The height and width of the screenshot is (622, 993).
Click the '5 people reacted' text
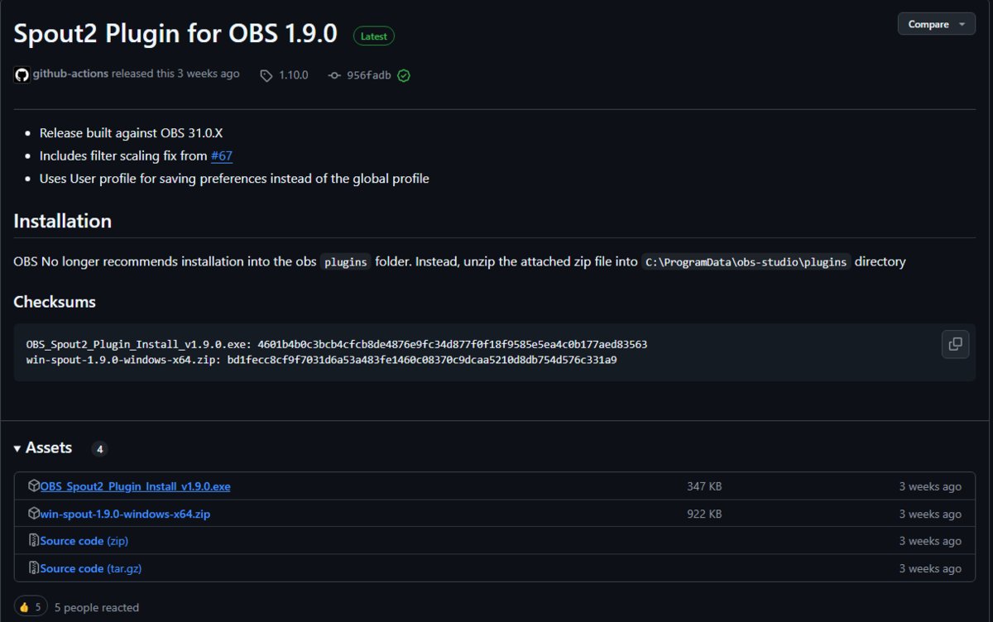97,608
